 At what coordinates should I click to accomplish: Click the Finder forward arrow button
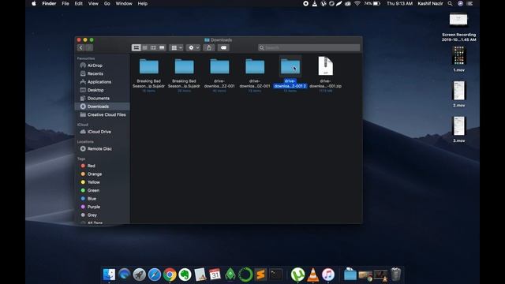click(x=89, y=47)
